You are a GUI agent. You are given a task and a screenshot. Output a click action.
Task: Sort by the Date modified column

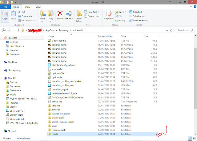pos(105,36)
